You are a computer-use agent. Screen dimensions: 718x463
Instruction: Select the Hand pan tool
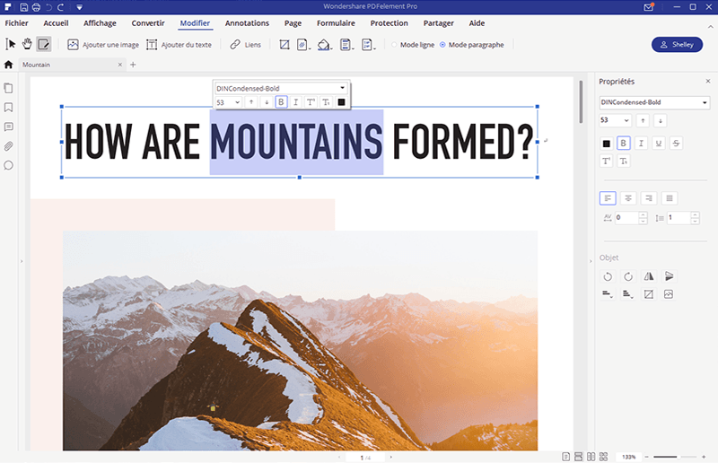27,44
